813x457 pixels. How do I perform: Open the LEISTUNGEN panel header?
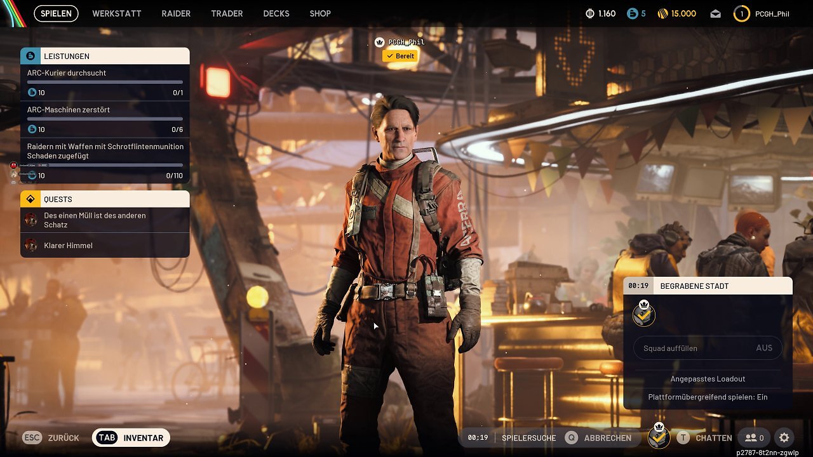click(x=105, y=56)
